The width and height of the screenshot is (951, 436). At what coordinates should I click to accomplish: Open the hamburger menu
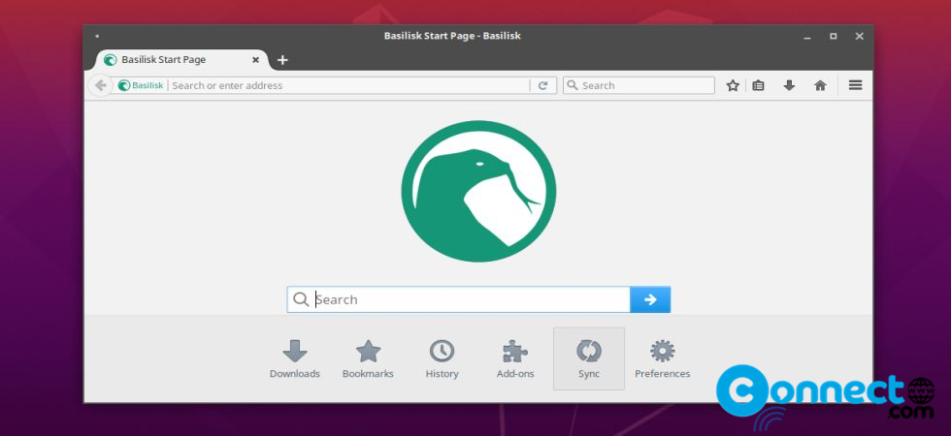click(x=855, y=85)
